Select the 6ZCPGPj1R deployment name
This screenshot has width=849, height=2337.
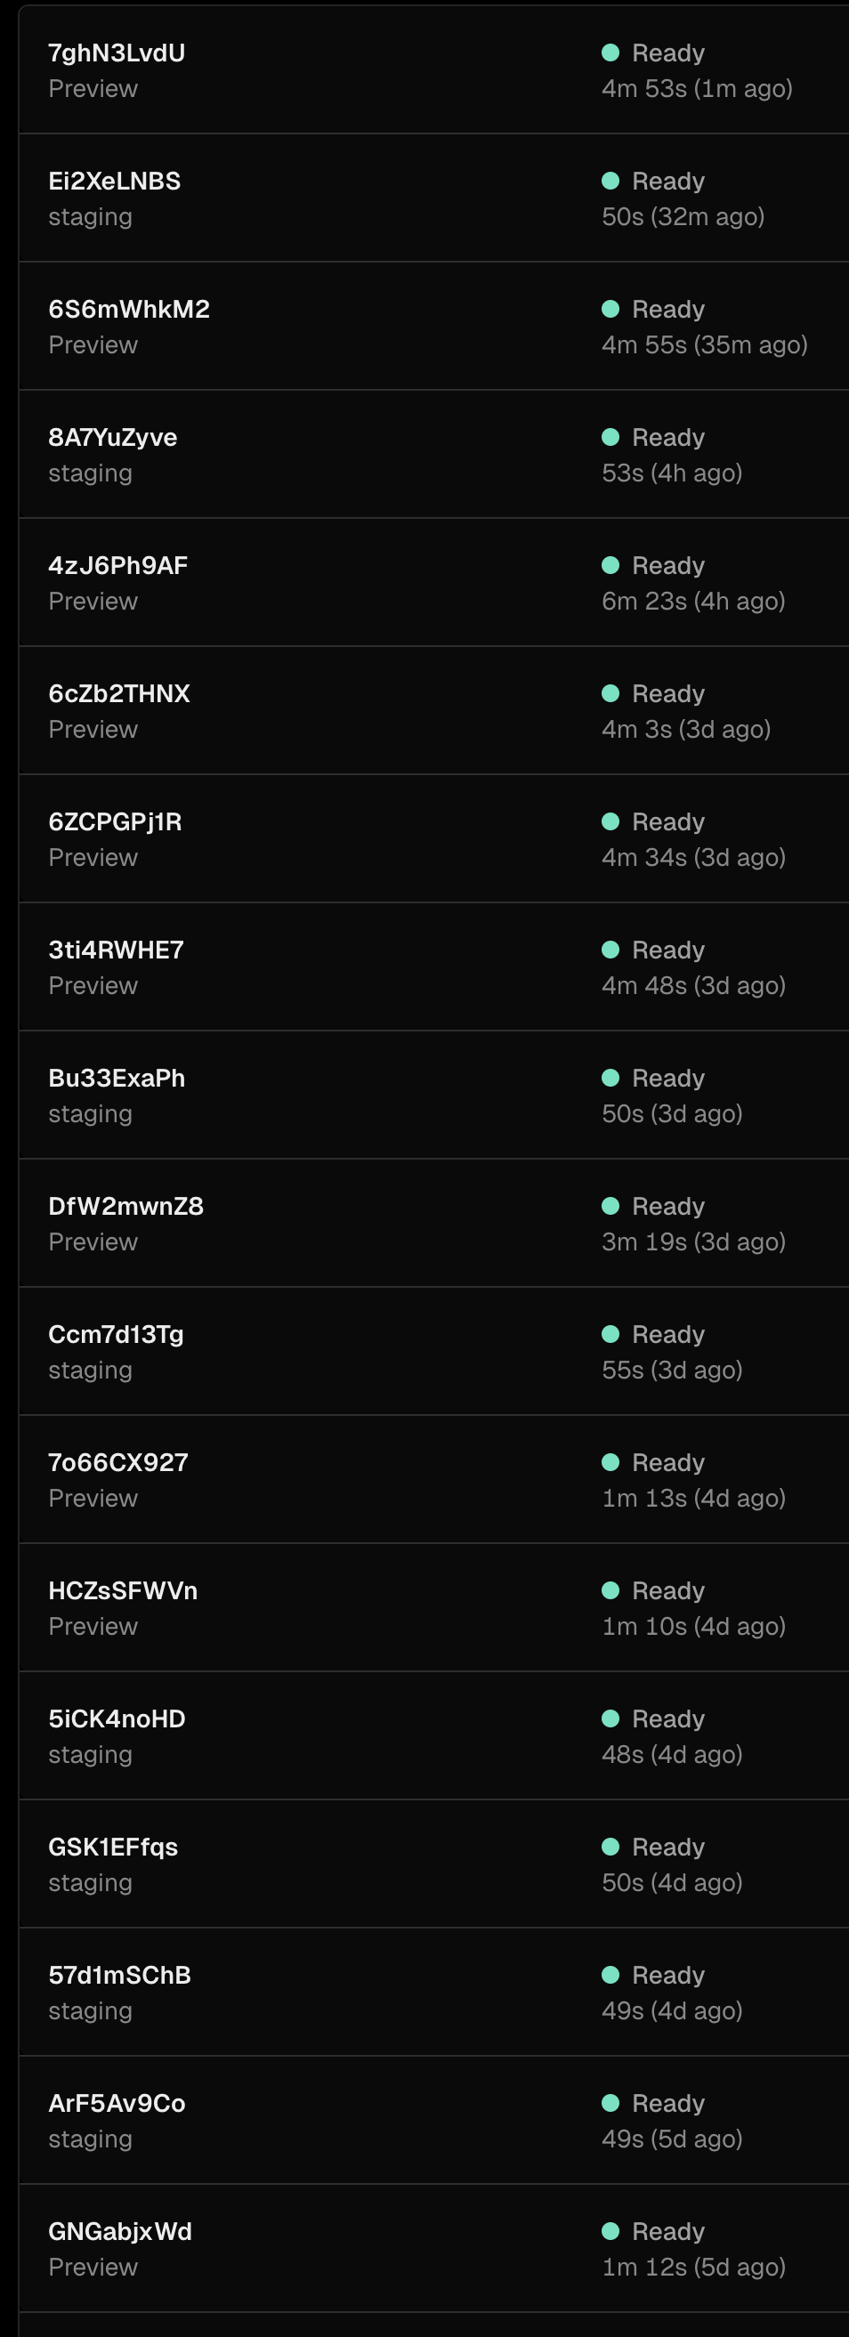(115, 821)
